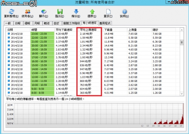Select the 23:00 - 23:59 time cell
The width and height of the screenshot is (189, 134).
pyautogui.click(x=42, y=34)
